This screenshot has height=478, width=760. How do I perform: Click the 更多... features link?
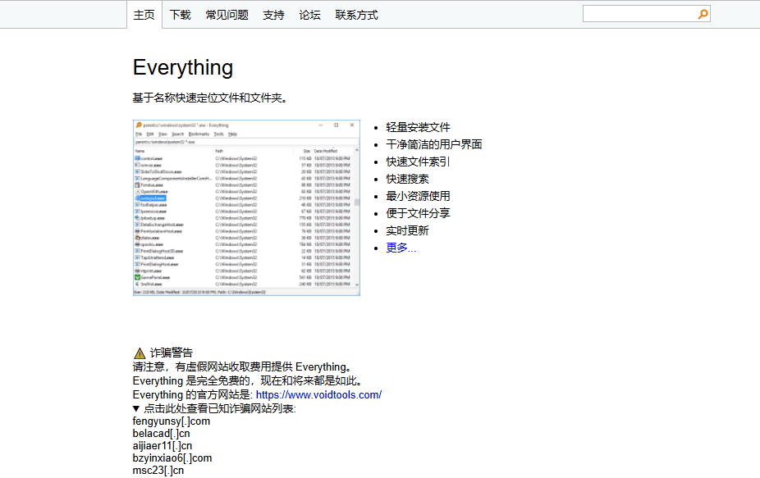tap(401, 248)
